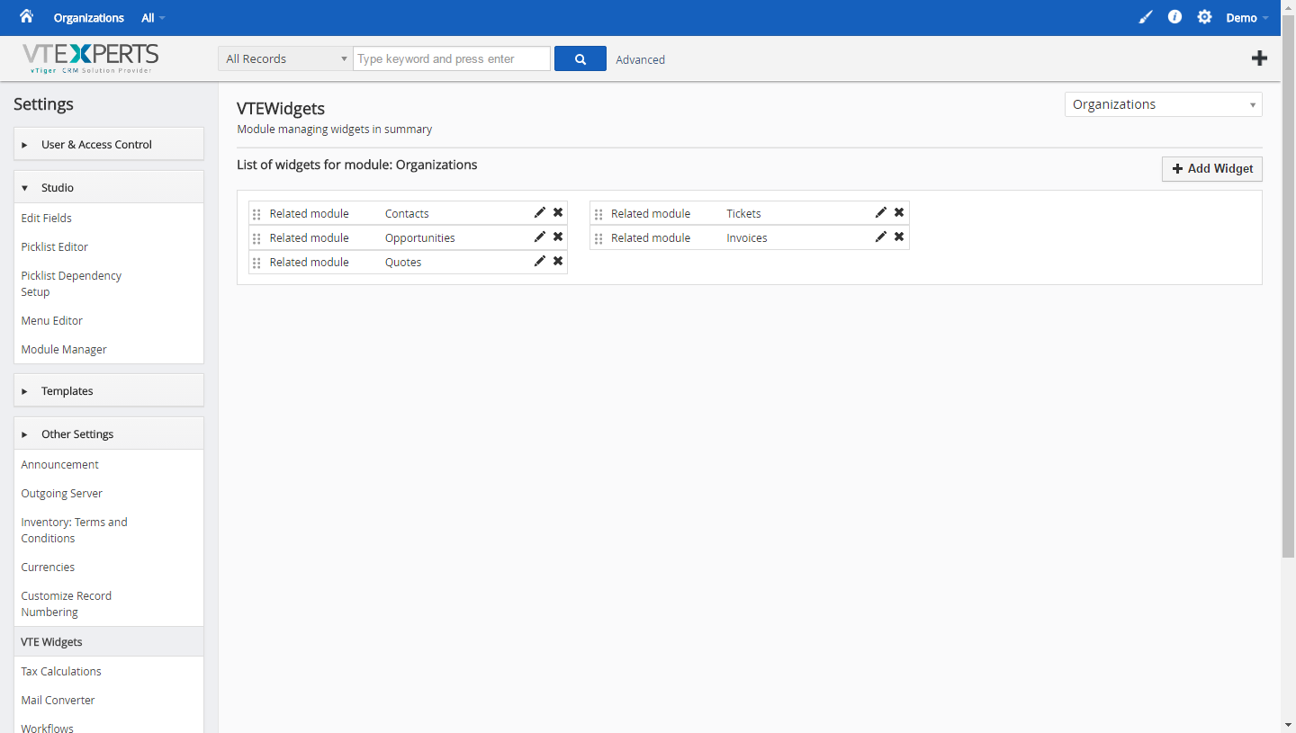Open the Demo user menu
The height and width of the screenshot is (733, 1296).
coord(1247,18)
